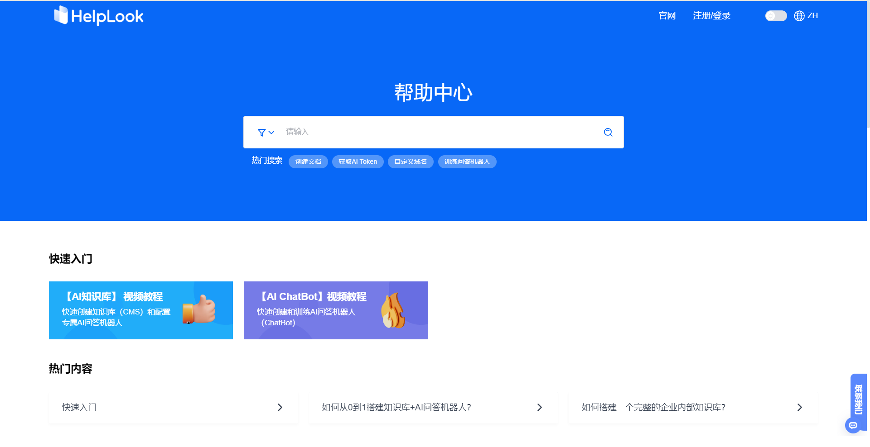
Task: Click chevron on 快速入门 content card
Action: [280, 408]
